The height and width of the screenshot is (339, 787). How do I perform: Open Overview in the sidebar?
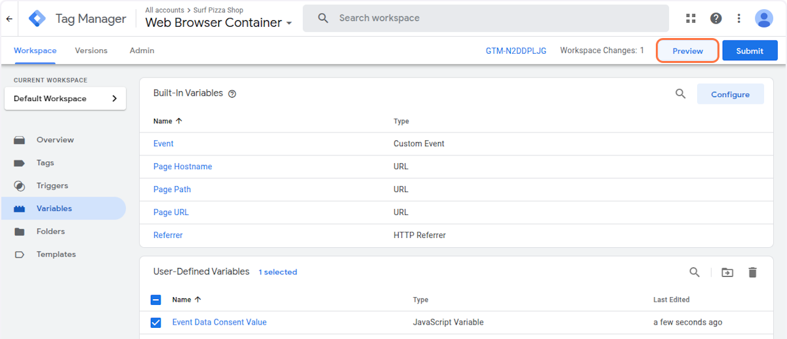tap(55, 140)
